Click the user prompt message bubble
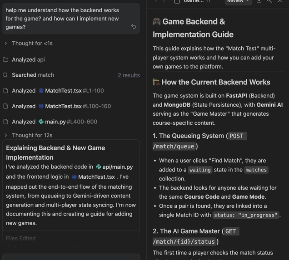The height and width of the screenshot is (260, 289). coord(71,19)
